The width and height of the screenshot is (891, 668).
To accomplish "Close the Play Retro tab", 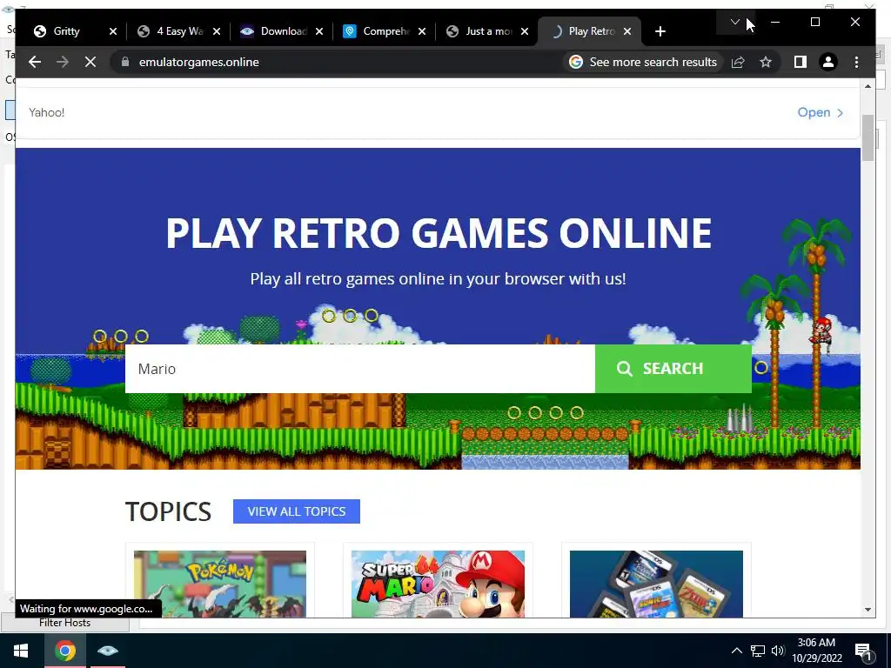I will click(627, 31).
